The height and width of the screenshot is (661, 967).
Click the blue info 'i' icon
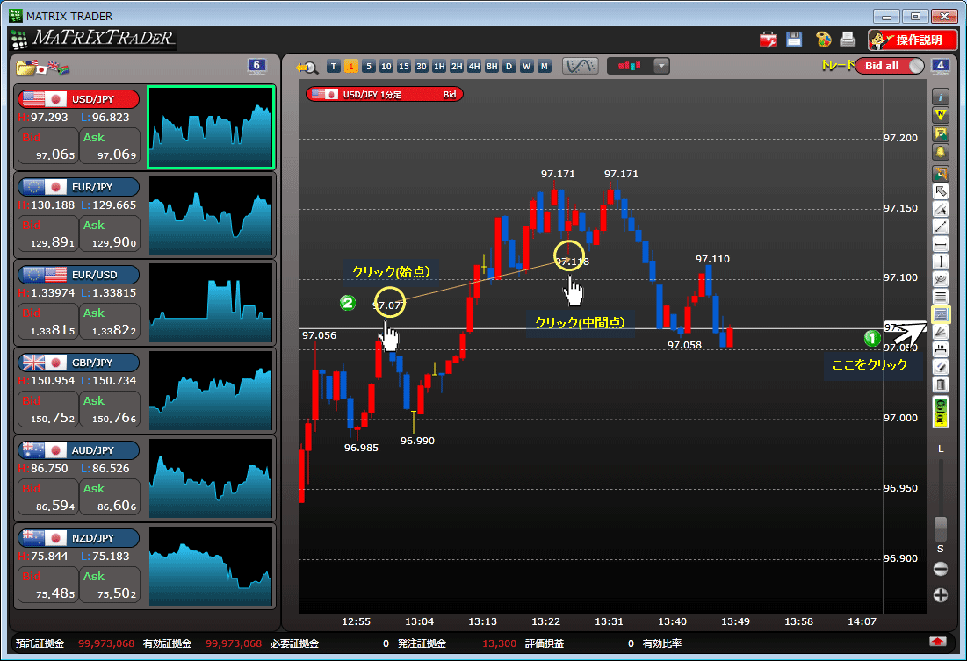click(940, 97)
